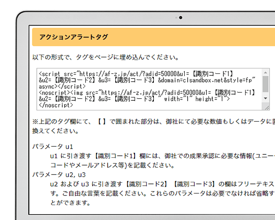Screen dimensions: 275x220
Task: Click the 以下の形式で instruction sentence
Action: point(106,57)
